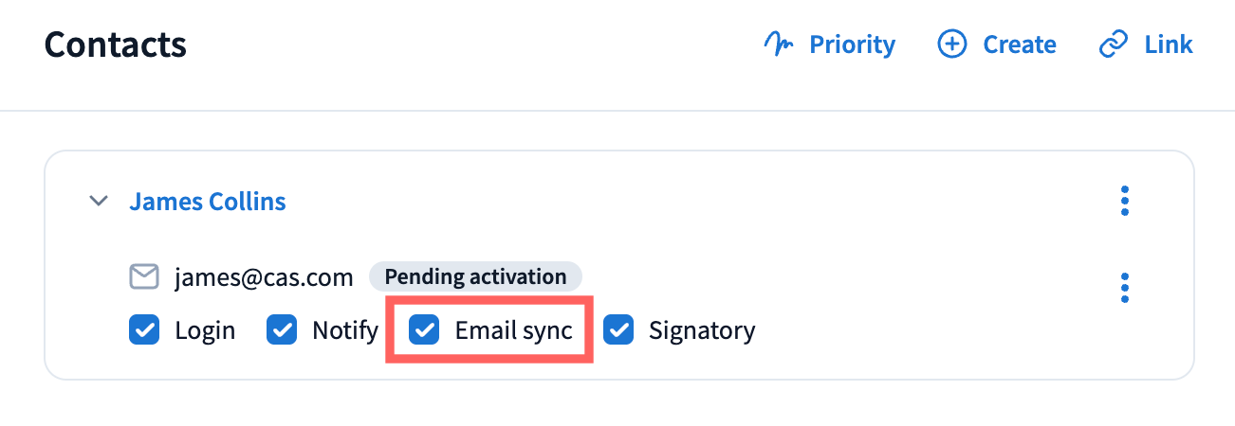
Task: Click the Priority squiggle icon
Action: [779, 44]
